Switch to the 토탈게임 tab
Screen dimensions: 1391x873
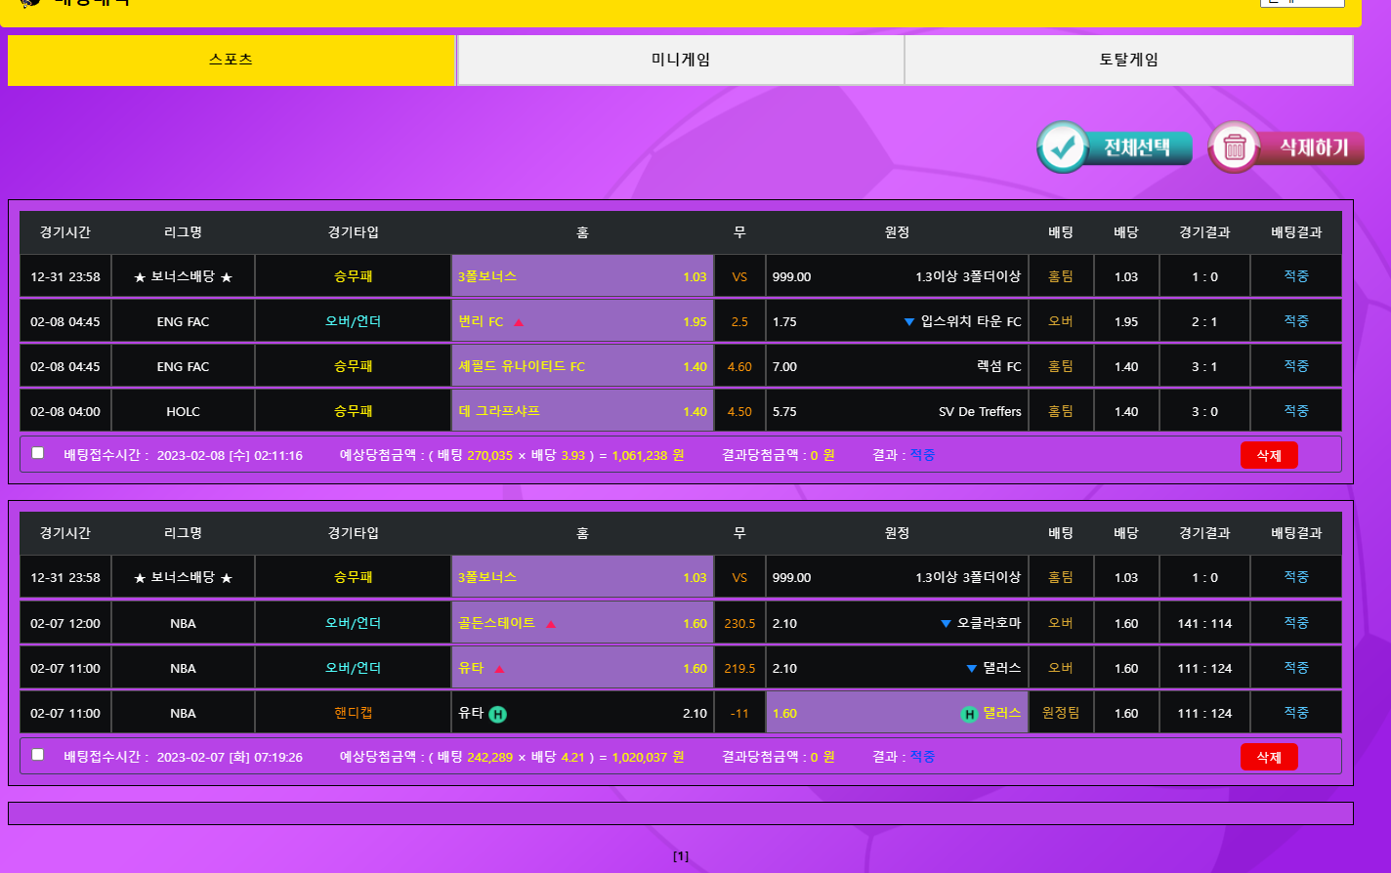coord(1128,60)
